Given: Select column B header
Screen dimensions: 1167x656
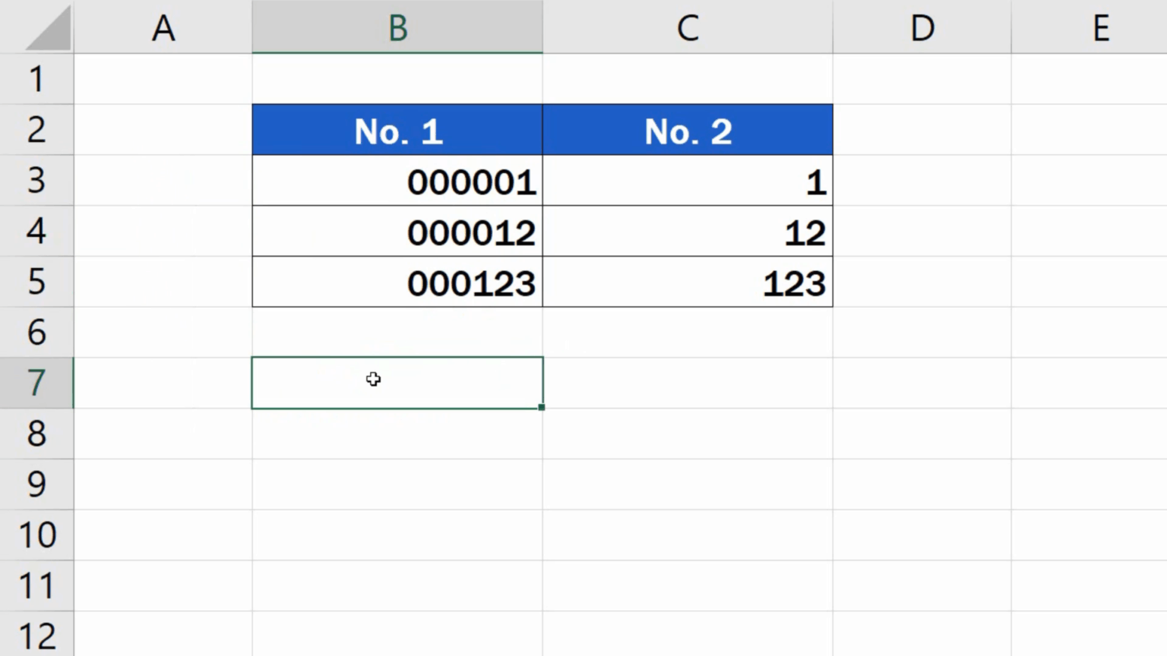Looking at the screenshot, I should tap(397, 28).
